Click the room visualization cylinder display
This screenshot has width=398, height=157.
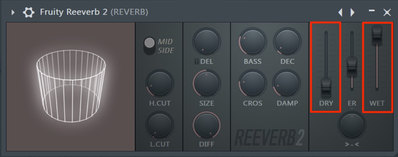point(71,87)
